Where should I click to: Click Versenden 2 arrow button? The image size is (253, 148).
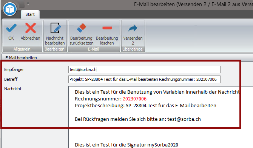pyautogui.click(x=133, y=34)
